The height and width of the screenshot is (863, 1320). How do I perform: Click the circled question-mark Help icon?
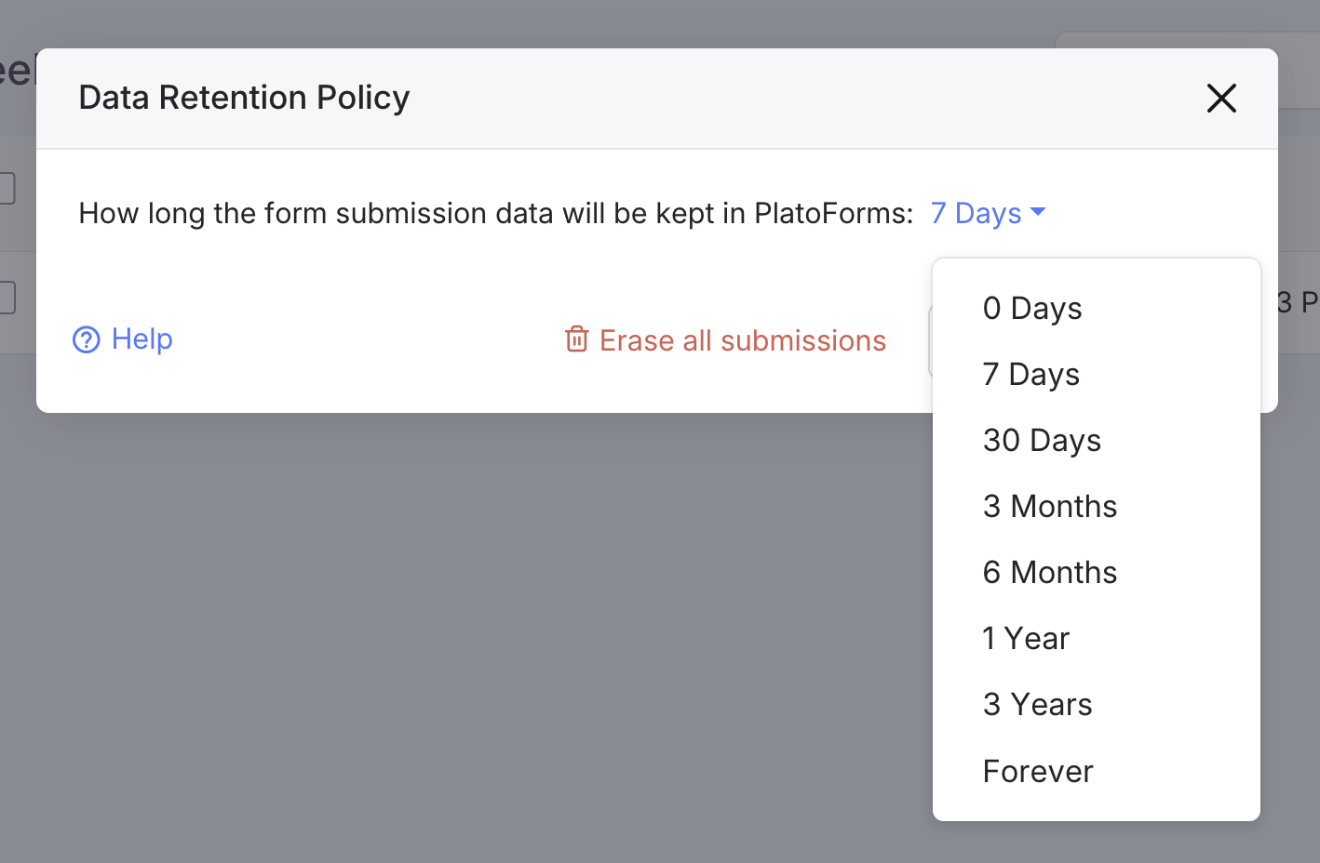coord(86,340)
